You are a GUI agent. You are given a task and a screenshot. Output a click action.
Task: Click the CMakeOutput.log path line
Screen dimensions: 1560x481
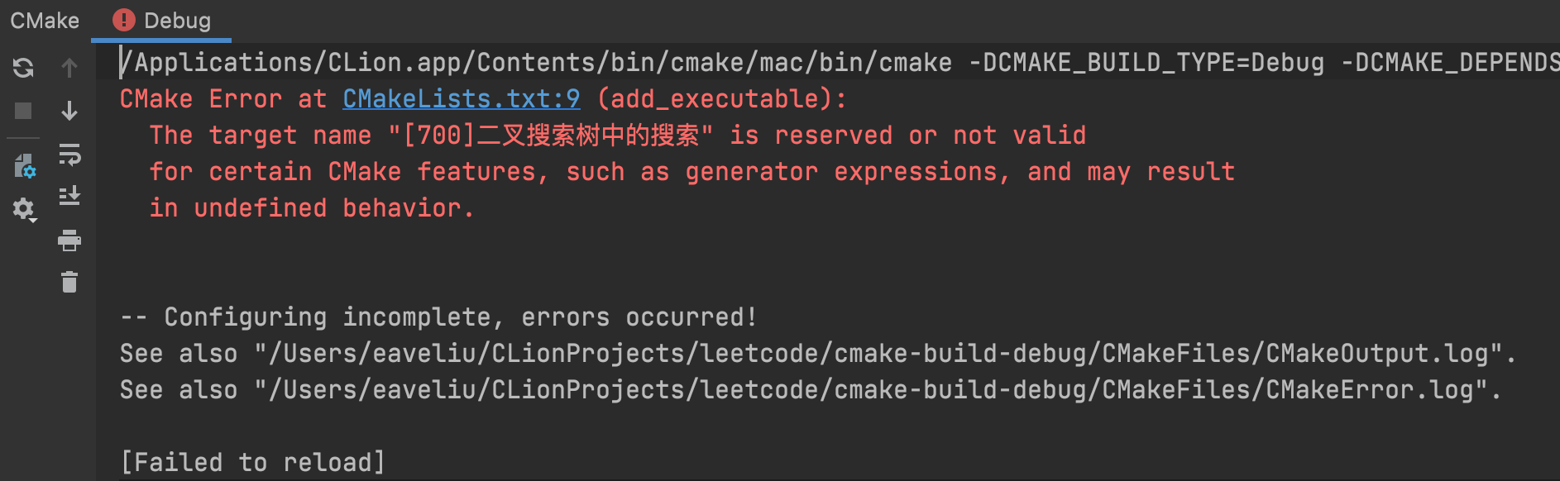818,354
